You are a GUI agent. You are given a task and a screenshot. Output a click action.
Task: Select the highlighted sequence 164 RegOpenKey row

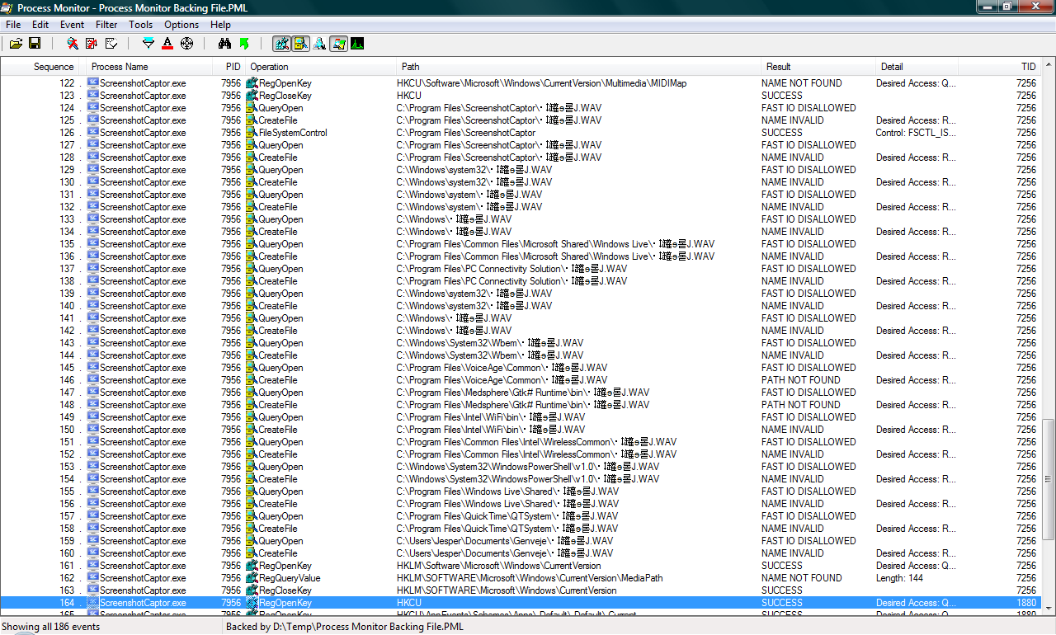(521, 603)
